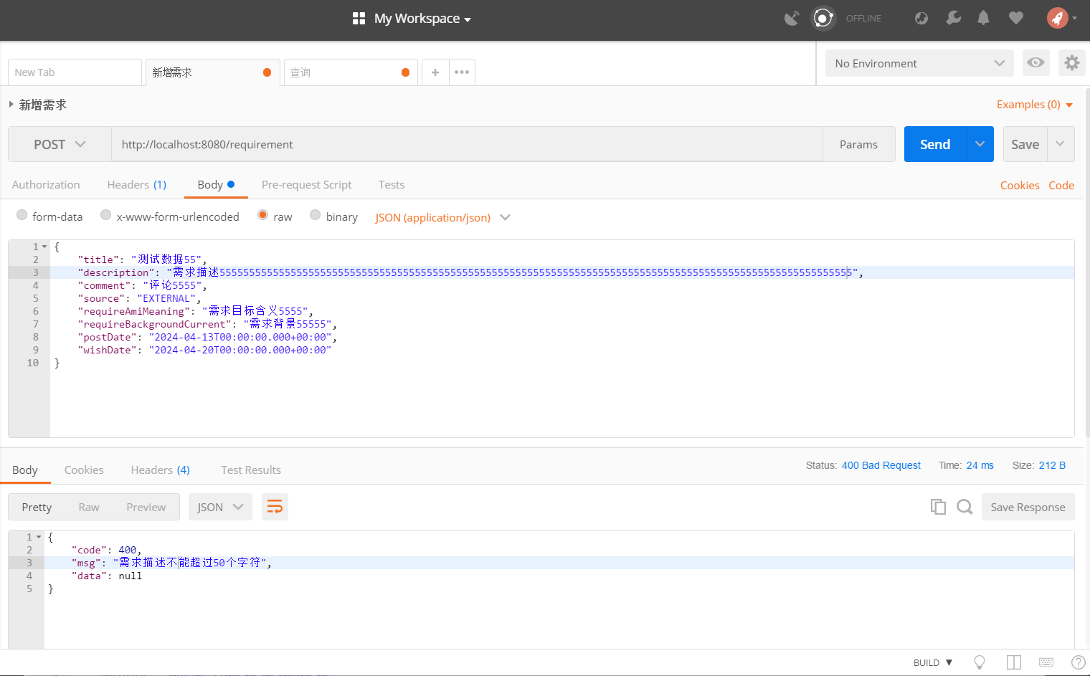Copy response with the clipboard icon

937,507
